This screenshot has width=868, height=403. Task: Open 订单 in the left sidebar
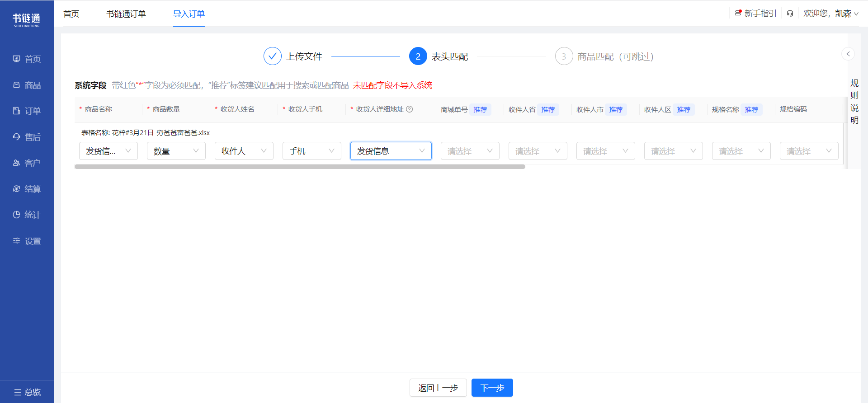tap(27, 111)
